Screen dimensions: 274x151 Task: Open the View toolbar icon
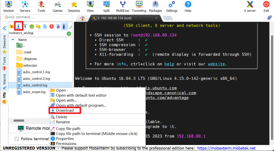90,7
